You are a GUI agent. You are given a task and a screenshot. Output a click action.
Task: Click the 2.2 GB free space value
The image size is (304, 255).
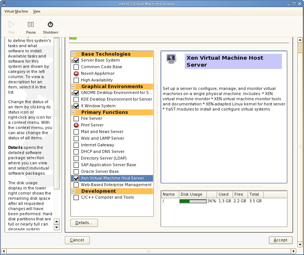point(240,201)
